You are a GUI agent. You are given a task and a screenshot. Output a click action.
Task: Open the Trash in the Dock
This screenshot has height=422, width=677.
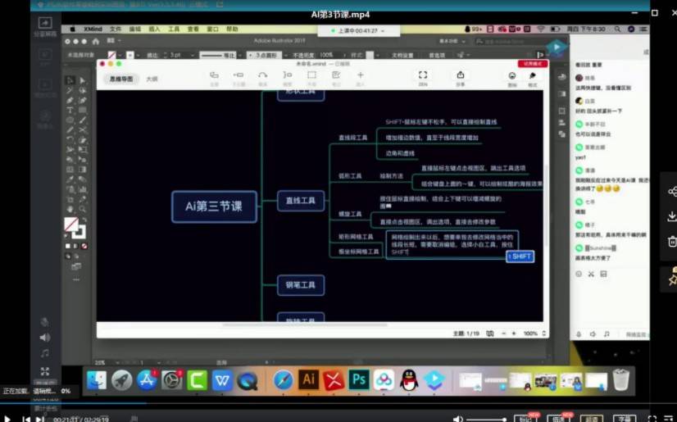click(x=621, y=379)
